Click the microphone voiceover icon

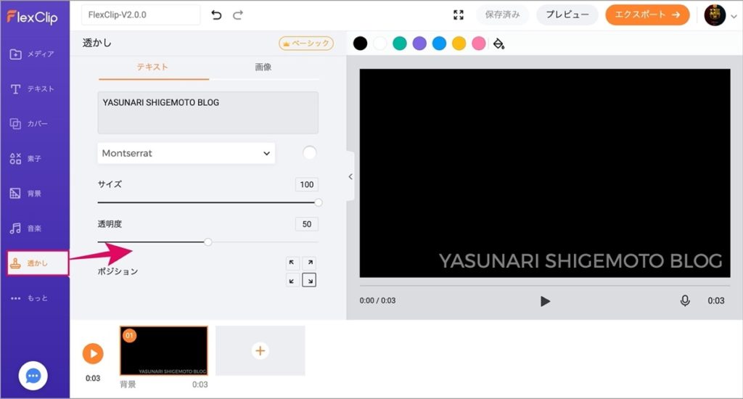(685, 300)
